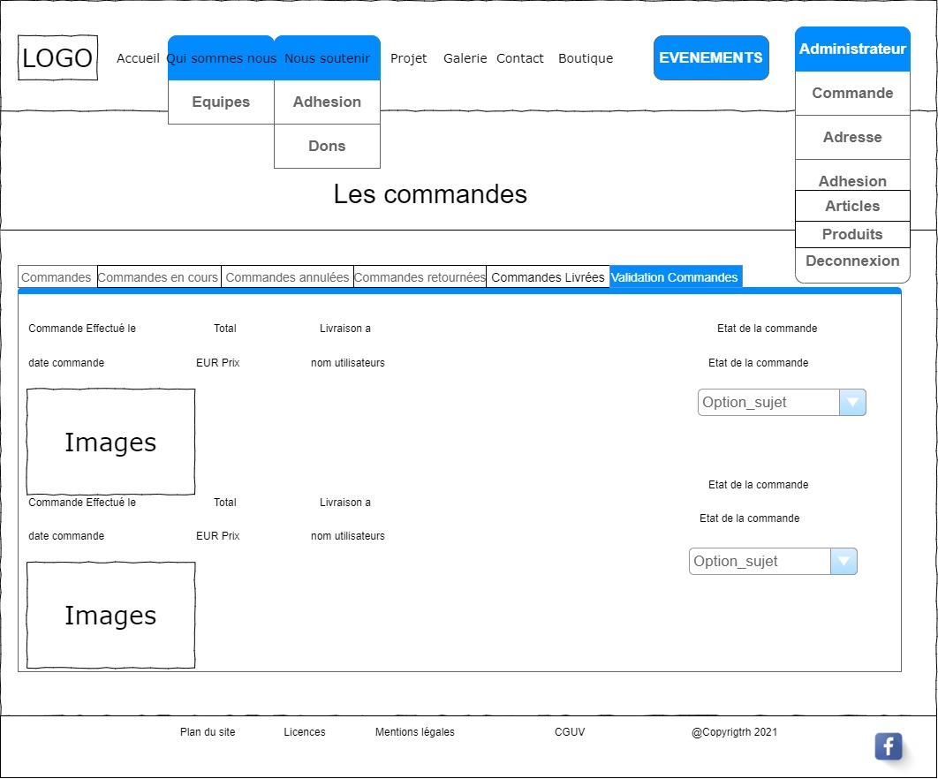Open Plan du site footer link
This screenshot has height=779, width=938.
[208, 732]
